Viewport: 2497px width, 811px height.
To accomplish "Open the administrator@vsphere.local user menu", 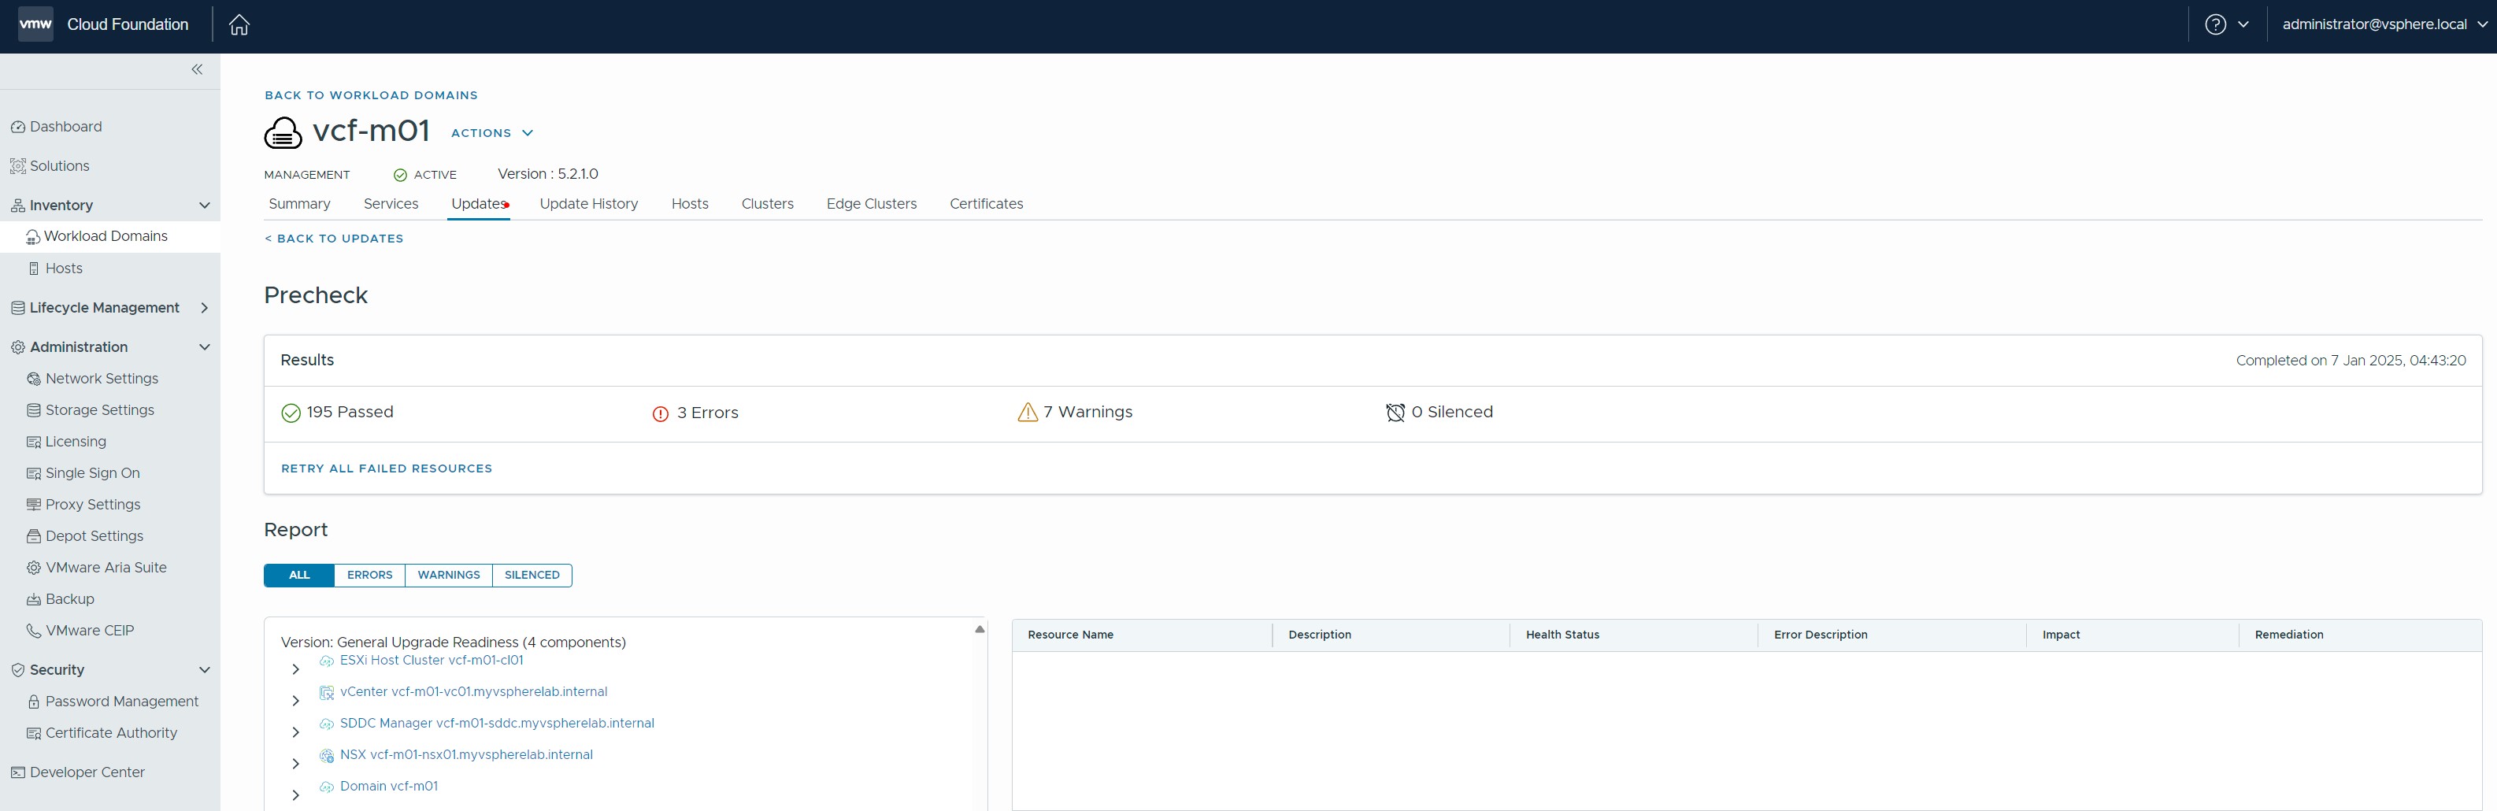I will pos(2384,25).
